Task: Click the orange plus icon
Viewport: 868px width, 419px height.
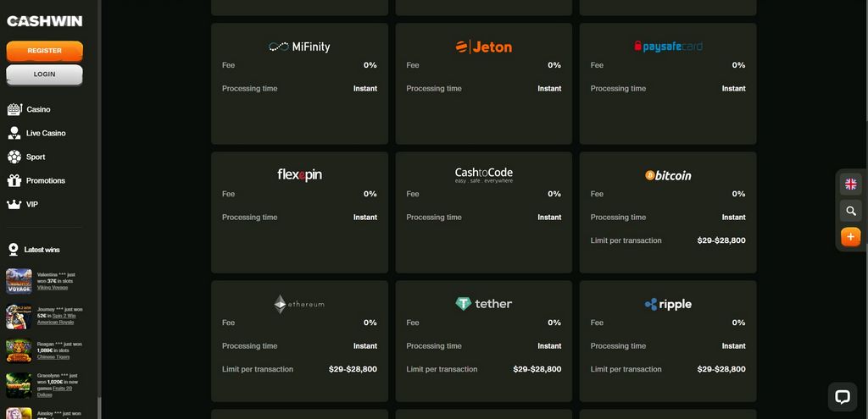Action: pos(851,237)
